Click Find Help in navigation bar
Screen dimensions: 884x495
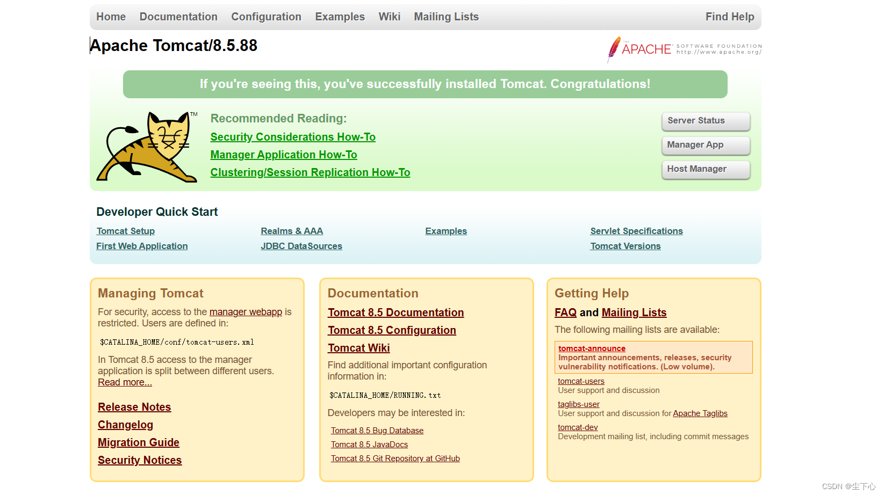click(730, 17)
